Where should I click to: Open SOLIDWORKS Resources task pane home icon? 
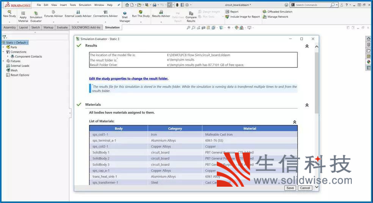pos(368,39)
